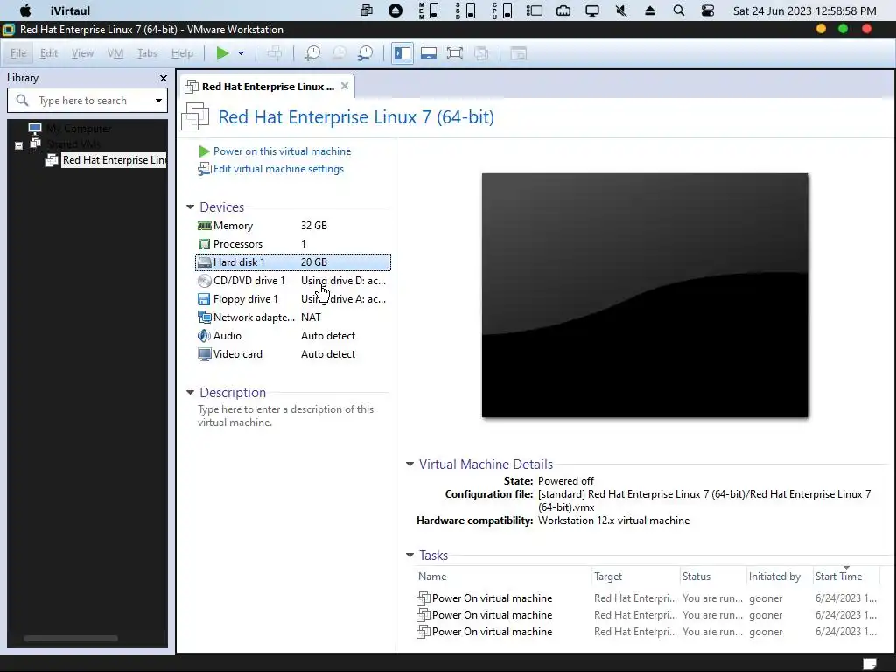Click Power on this virtual machine link
Screen dimensions: 896x672
coord(283,151)
